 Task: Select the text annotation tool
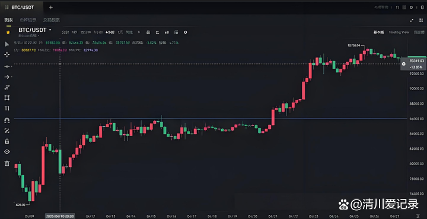[7, 108]
